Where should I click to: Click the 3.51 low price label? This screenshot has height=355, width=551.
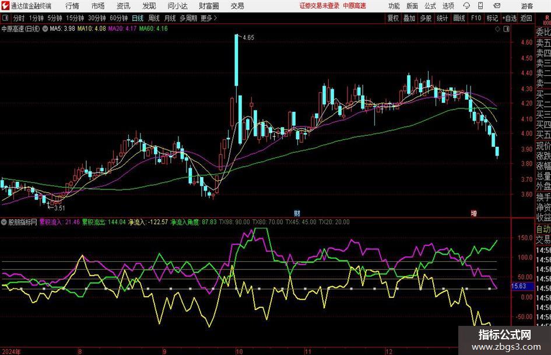click(x=59, y=208)
